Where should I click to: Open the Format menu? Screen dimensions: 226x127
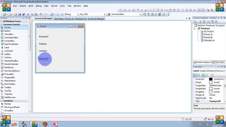tap(54, 6)
